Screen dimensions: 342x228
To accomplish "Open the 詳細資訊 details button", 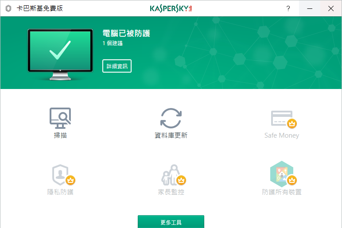I will (117, 66).
